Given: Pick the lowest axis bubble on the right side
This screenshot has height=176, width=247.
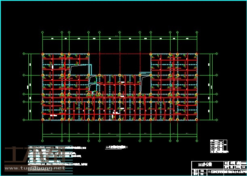Looking at the screenshot, I should 215,120.
